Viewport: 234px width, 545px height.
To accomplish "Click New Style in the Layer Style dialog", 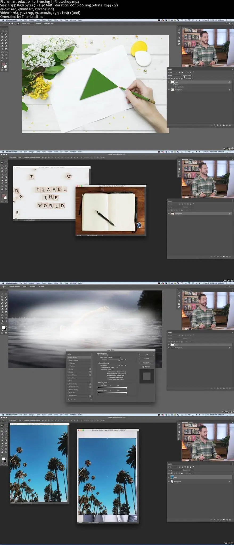I will pyautogui.click(x=147, y=363).
